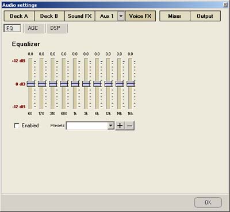Click the -12 dB scale label
230x212 pixels.
[x=19, y=107]
